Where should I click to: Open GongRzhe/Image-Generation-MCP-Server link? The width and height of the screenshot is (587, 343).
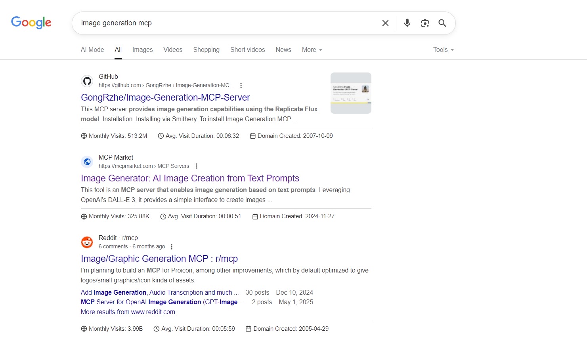(x=165, y=97)
